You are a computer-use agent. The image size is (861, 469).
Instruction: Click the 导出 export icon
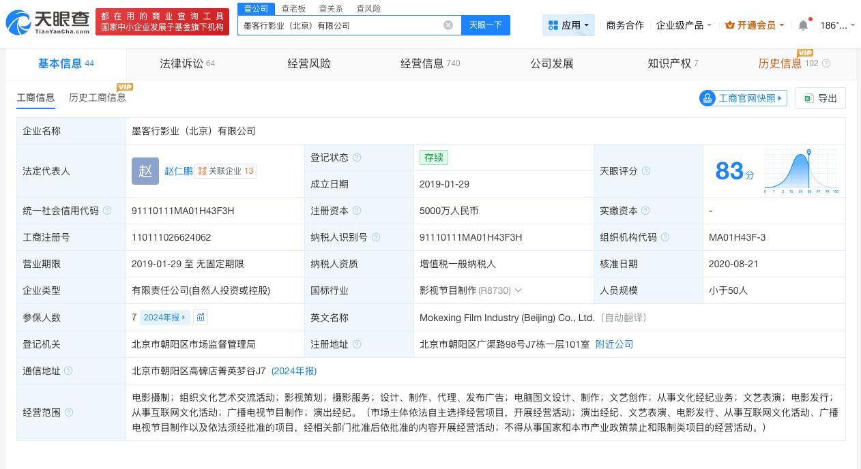808,98
